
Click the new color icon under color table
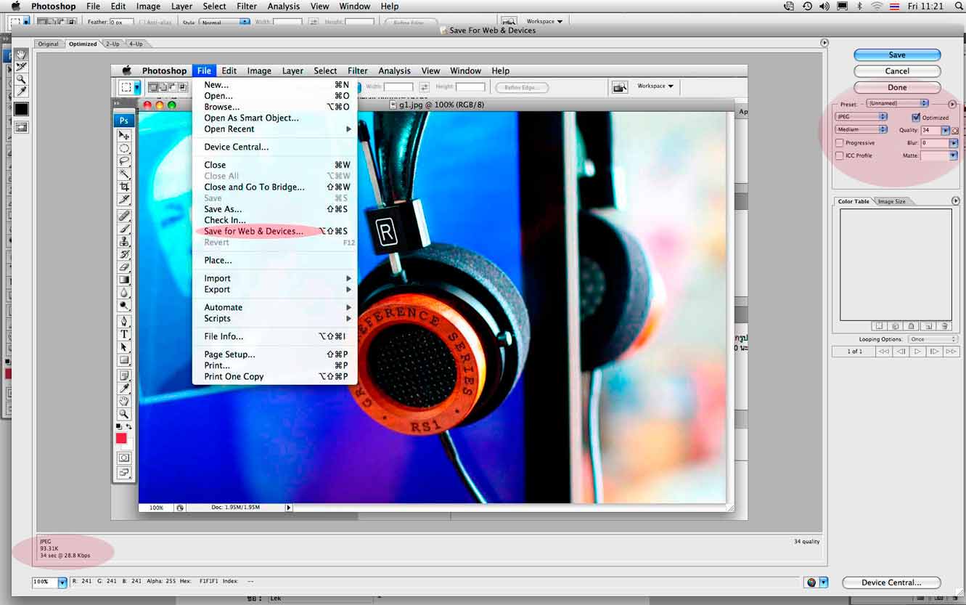point(928,326)
